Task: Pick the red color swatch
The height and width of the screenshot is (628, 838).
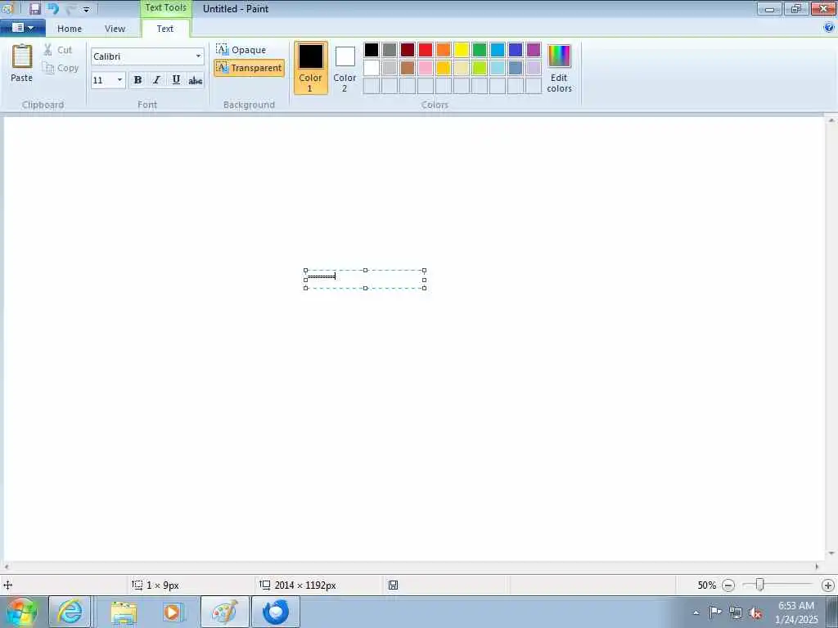Action: click(426, 50)
